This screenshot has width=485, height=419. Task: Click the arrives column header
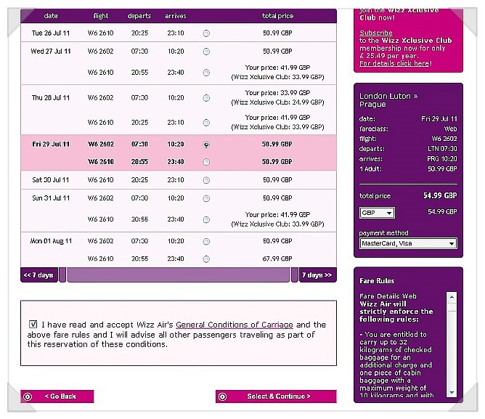176,16
